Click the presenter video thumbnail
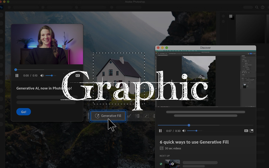Screen dimensions: 269x168 (47, 44)
